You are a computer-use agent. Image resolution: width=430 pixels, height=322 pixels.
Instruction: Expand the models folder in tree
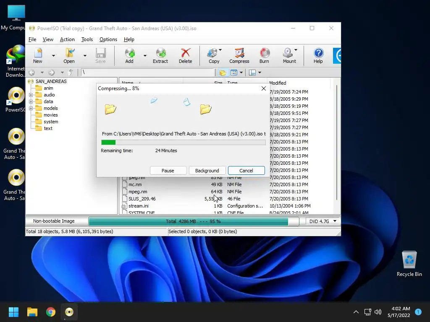pyautogui.click(x=31, y=109)
